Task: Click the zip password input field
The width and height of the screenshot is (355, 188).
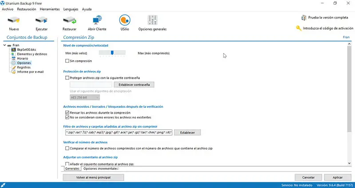Action: click(x=91, y=85)
